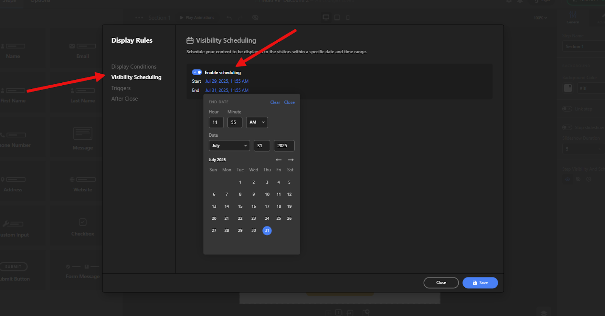Viewport: 605px width, 316px height.
Task: Go to next month in calendar
Action: click(x=290, y=160)
